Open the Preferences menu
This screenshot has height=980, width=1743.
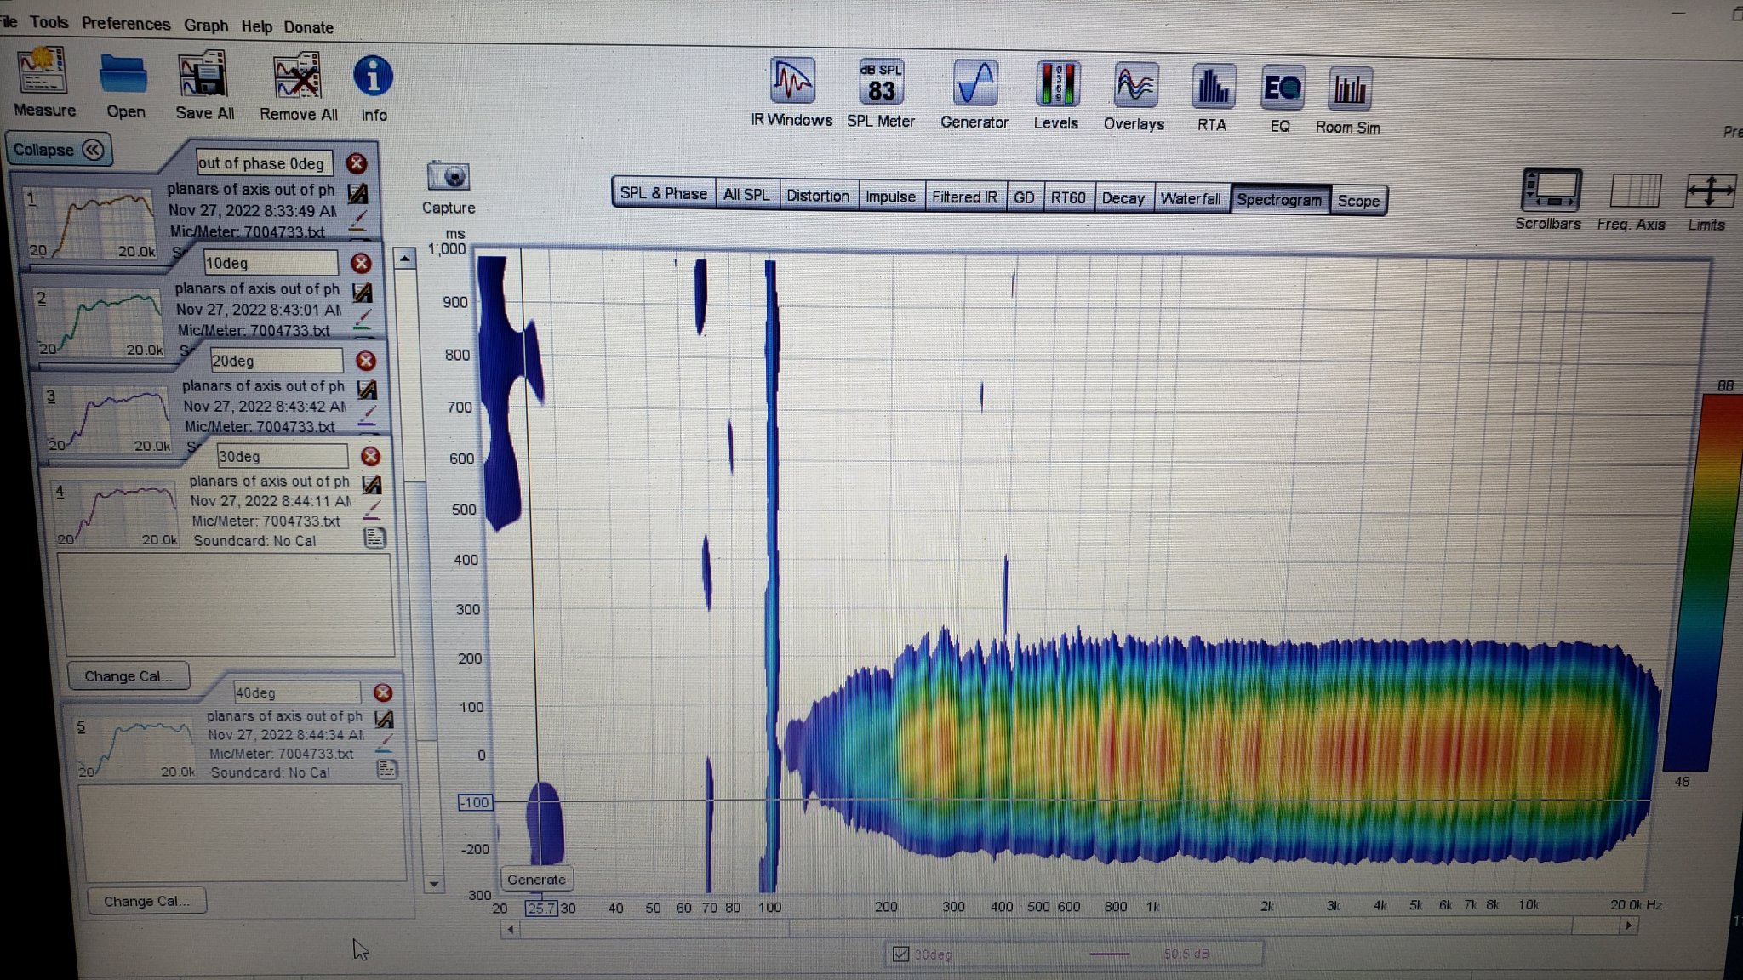point(126,24)
